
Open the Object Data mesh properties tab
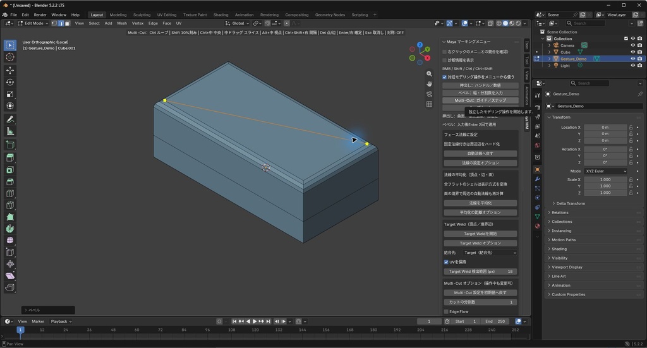click(537, 217)
